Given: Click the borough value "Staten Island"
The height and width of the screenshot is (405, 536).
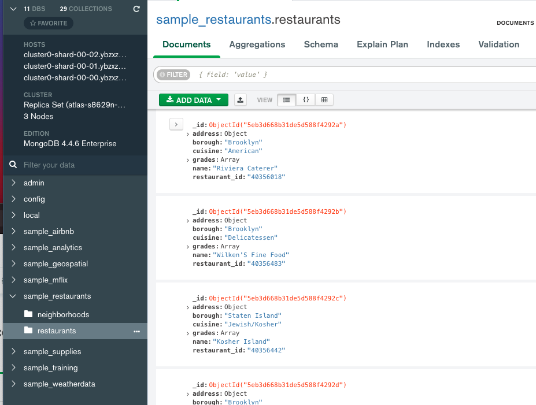Looking at the screenshot, I should (253, 315).
